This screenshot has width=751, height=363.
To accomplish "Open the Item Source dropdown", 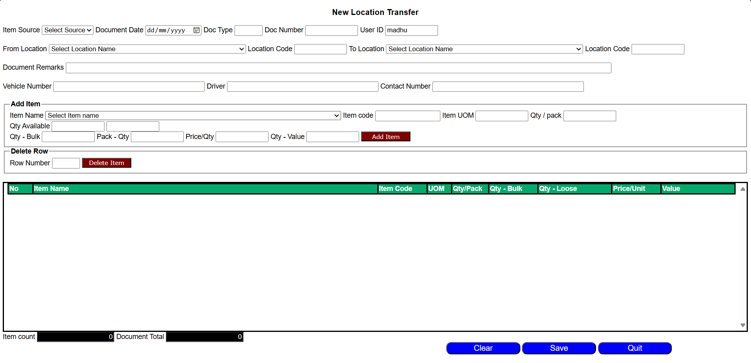I will pyautogui.click(x=67, y=30).
